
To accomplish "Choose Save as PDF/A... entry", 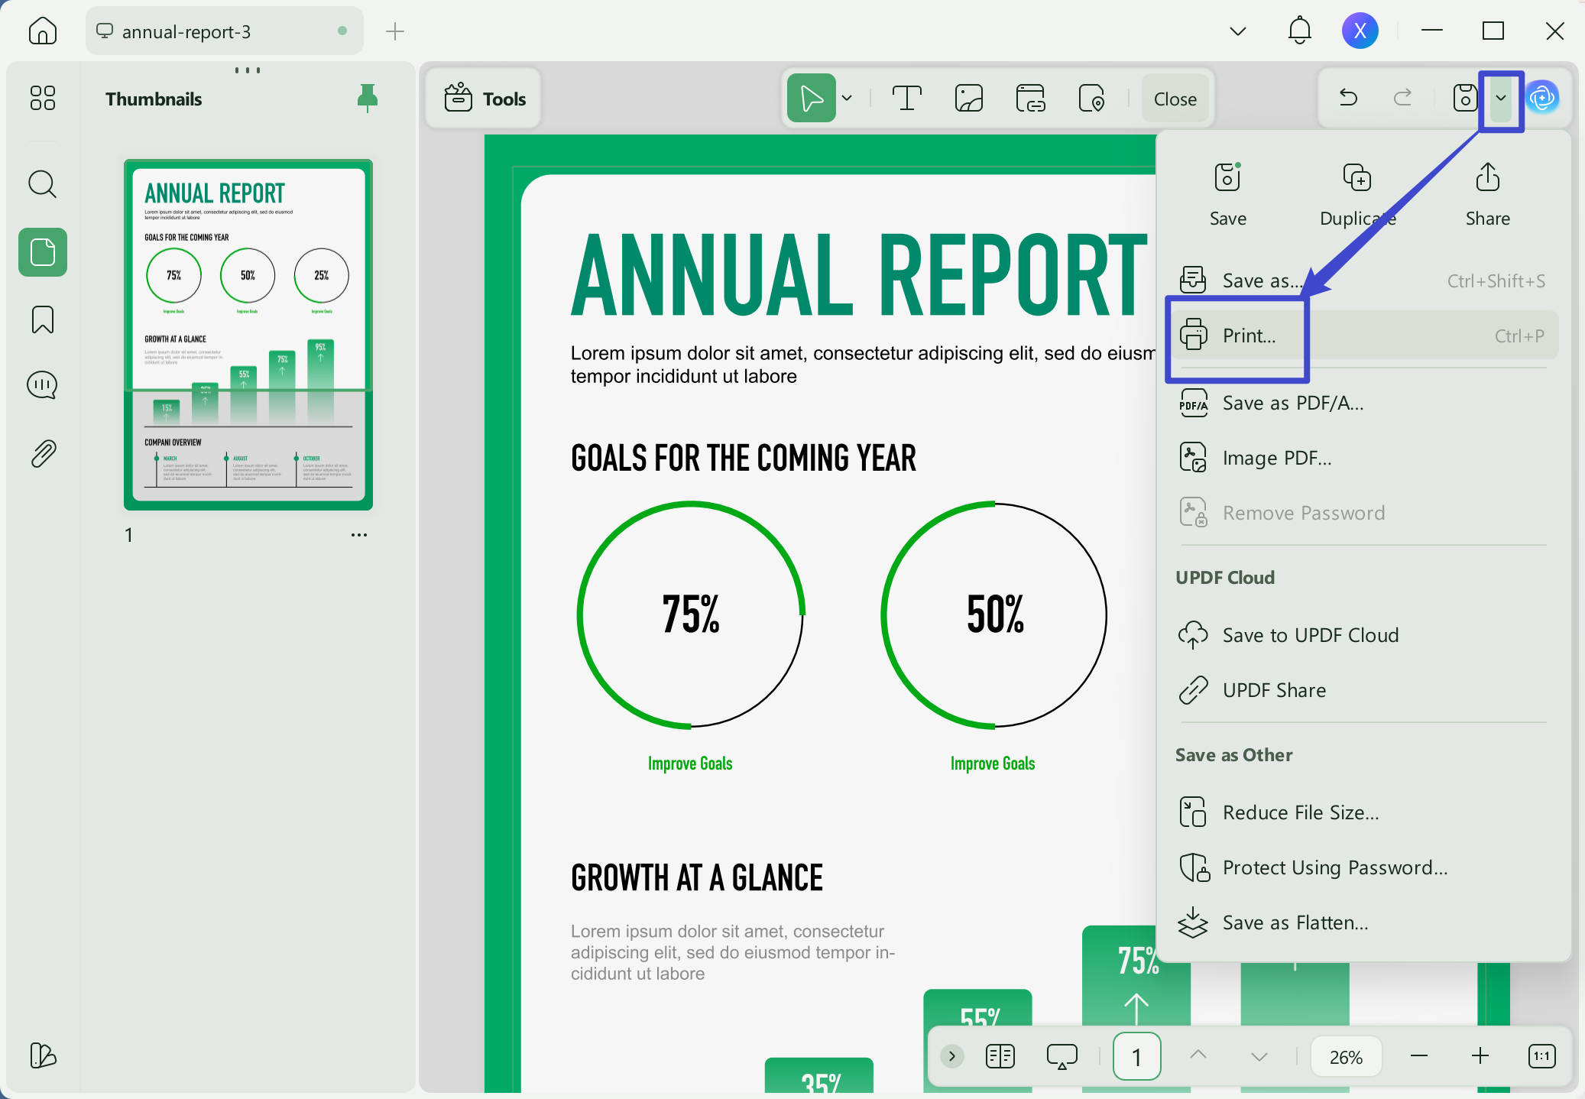I will [x=1363, y=403].
